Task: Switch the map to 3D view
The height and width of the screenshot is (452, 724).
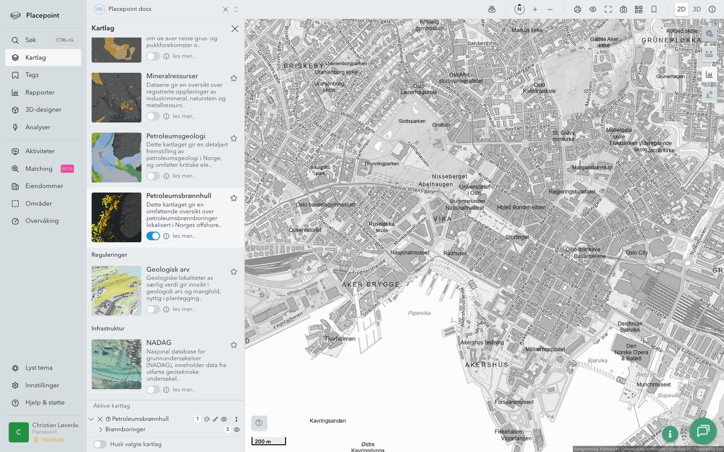Action: (x=696, y=9)
